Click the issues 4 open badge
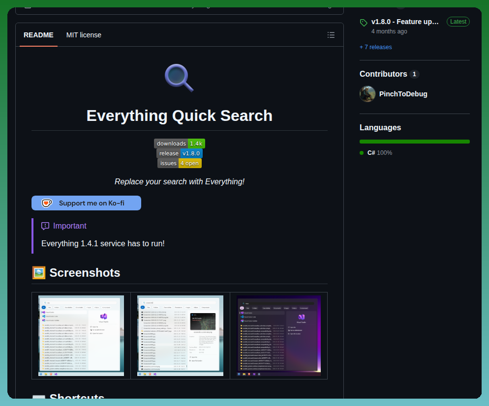Screen dimensions: 489x406 coord(180,163)
